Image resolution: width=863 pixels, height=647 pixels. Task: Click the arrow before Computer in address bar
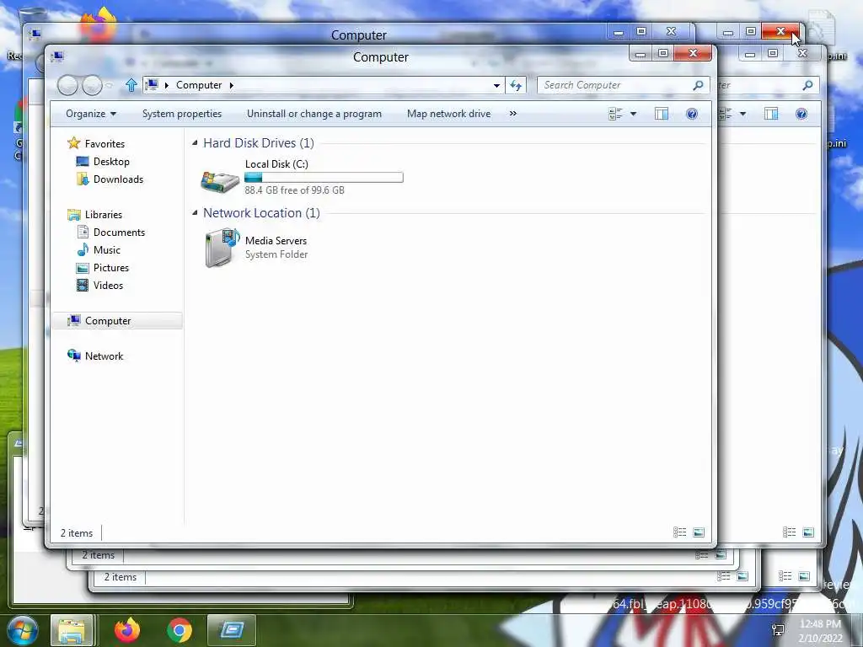(166, 85)
